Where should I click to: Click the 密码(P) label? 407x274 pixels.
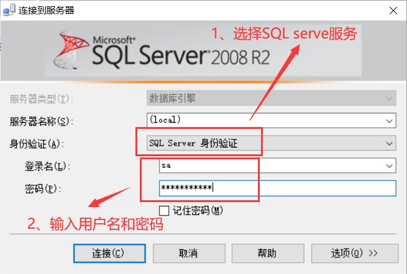(43, 189)
